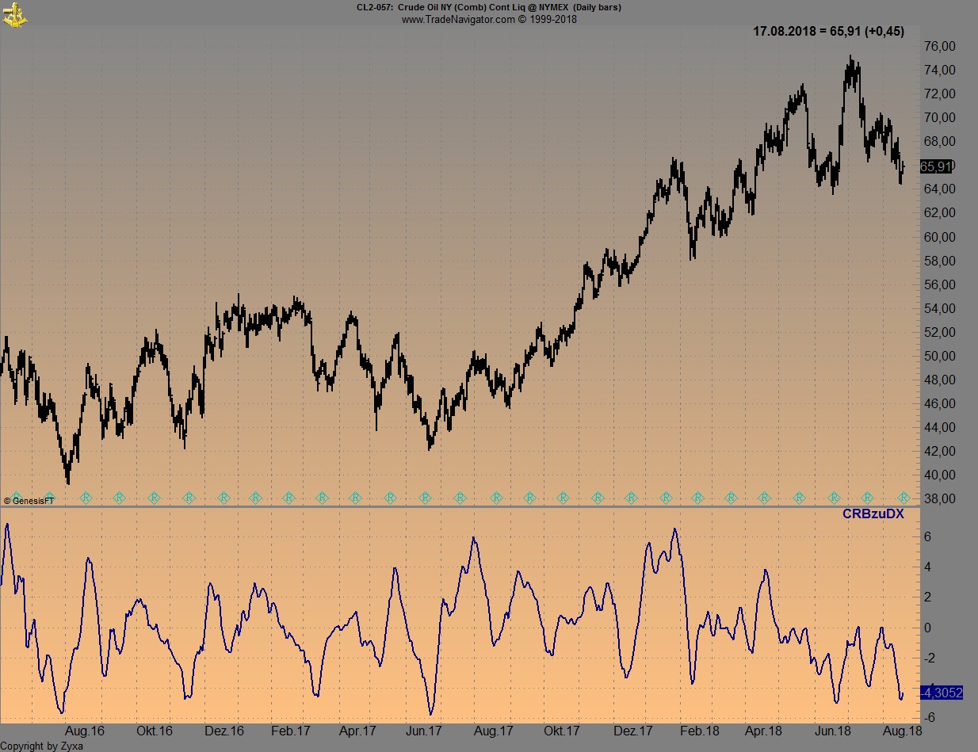Click the golden sextant logo icon

[14, 15]
